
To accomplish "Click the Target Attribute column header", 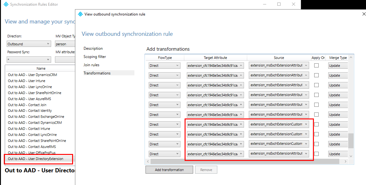I will (215, 58).
